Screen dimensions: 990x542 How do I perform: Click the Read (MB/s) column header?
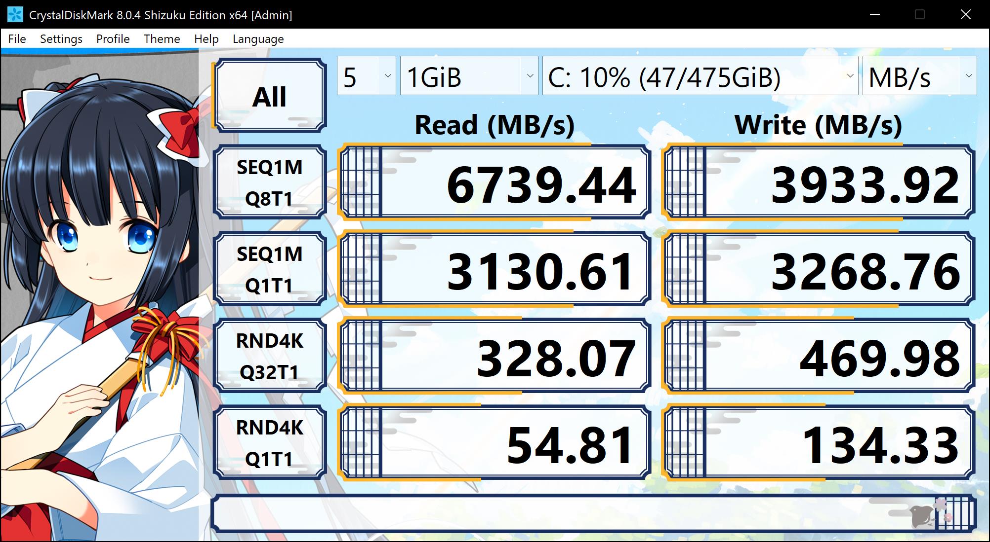coord(495,125)
